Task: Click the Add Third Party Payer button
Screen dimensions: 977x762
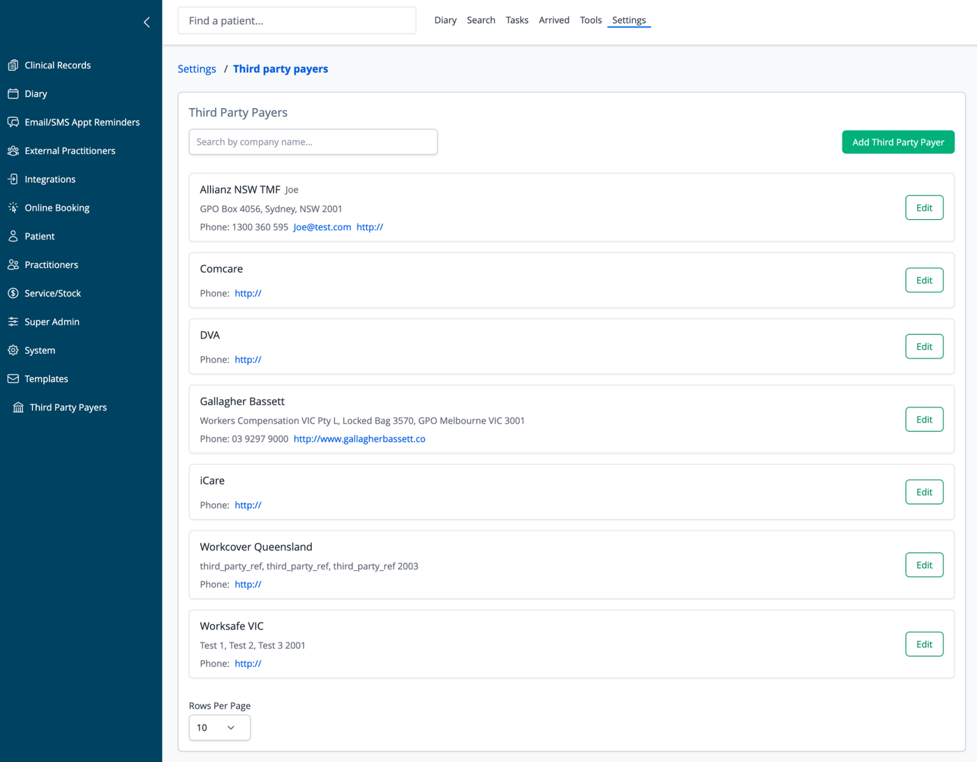Action: (x=898, y=142)
